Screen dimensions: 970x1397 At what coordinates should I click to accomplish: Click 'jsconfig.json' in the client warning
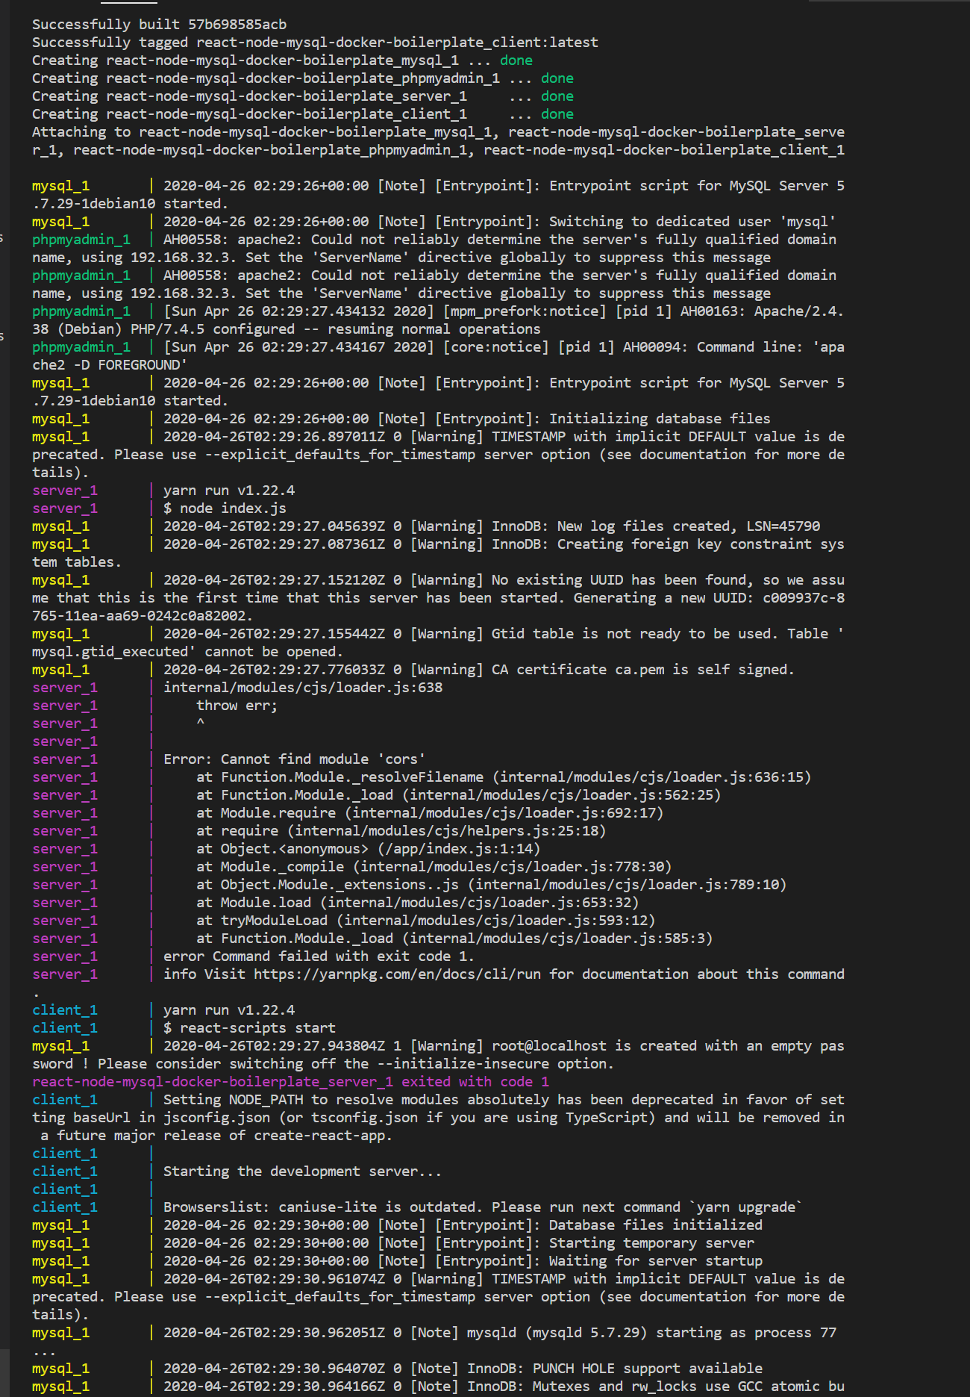[216, 1118]
